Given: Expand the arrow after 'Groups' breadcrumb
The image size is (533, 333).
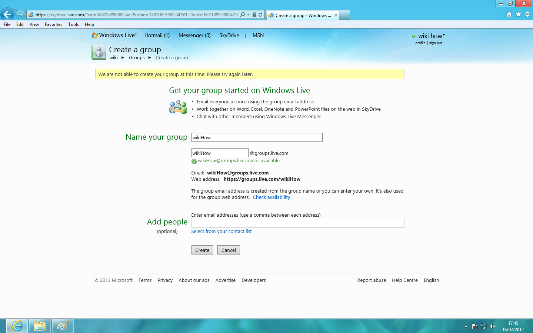Looking at the screenshot, I should click(x=149, y=57).
